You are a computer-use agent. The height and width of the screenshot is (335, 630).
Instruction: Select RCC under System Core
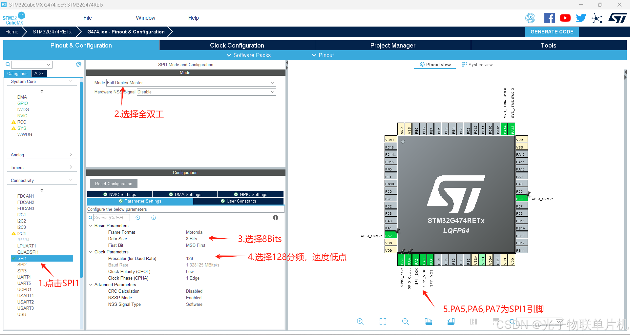pyautogui.click(x=22, y=122)
